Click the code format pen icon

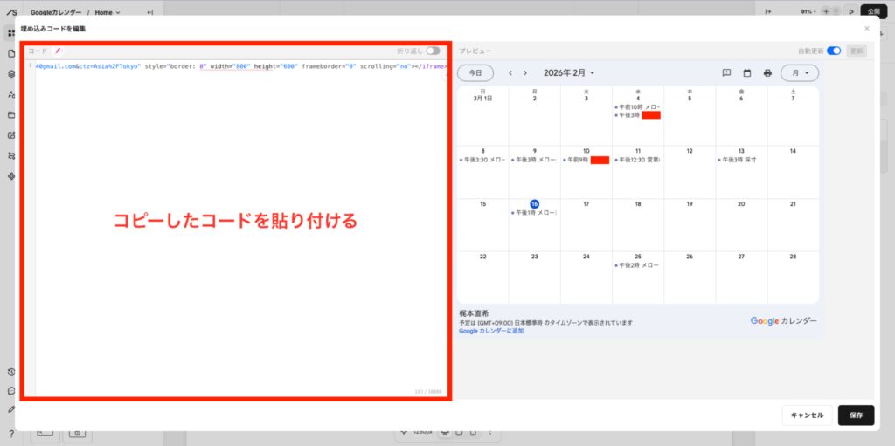point(59,51)
